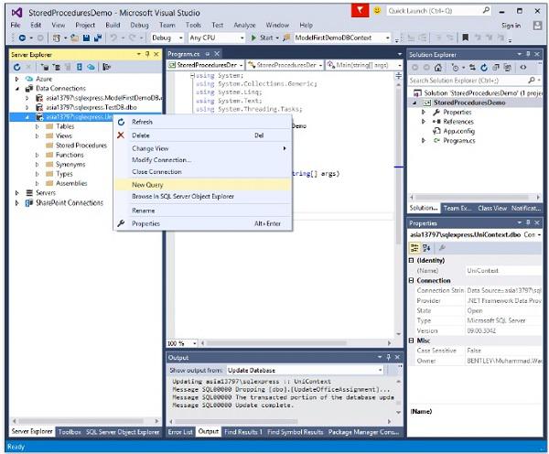This screenshot has width=549, height=454.
Task: Click the Alphabetical sort icon in Properties
Action: tap(426, 248)
